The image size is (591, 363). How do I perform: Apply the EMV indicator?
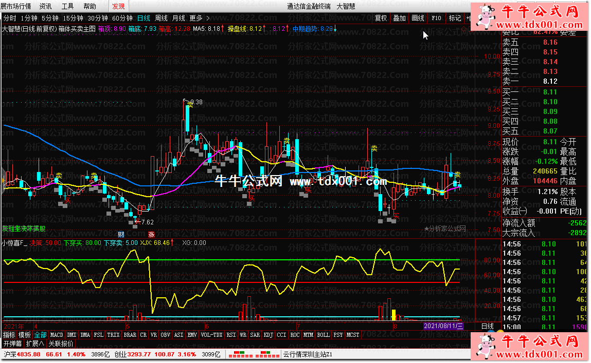(192, 335)
